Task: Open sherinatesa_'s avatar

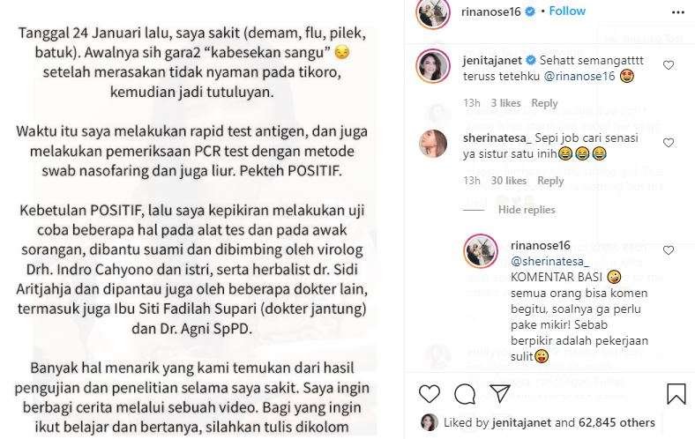Action: pos(433,144)
